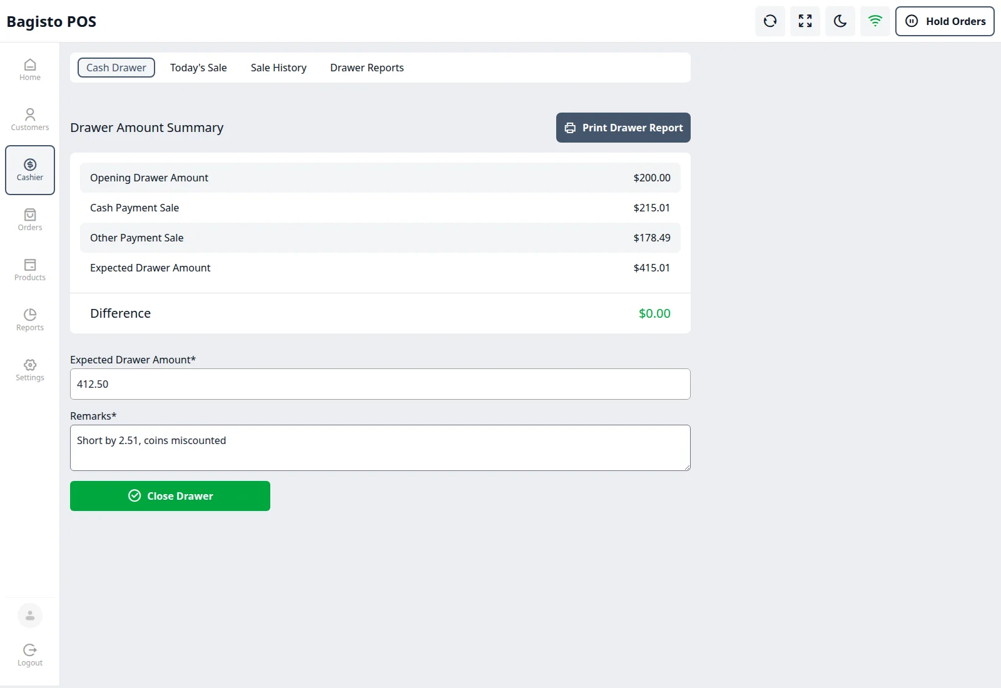Click the refresh sync icon

[x=770, y=21]
